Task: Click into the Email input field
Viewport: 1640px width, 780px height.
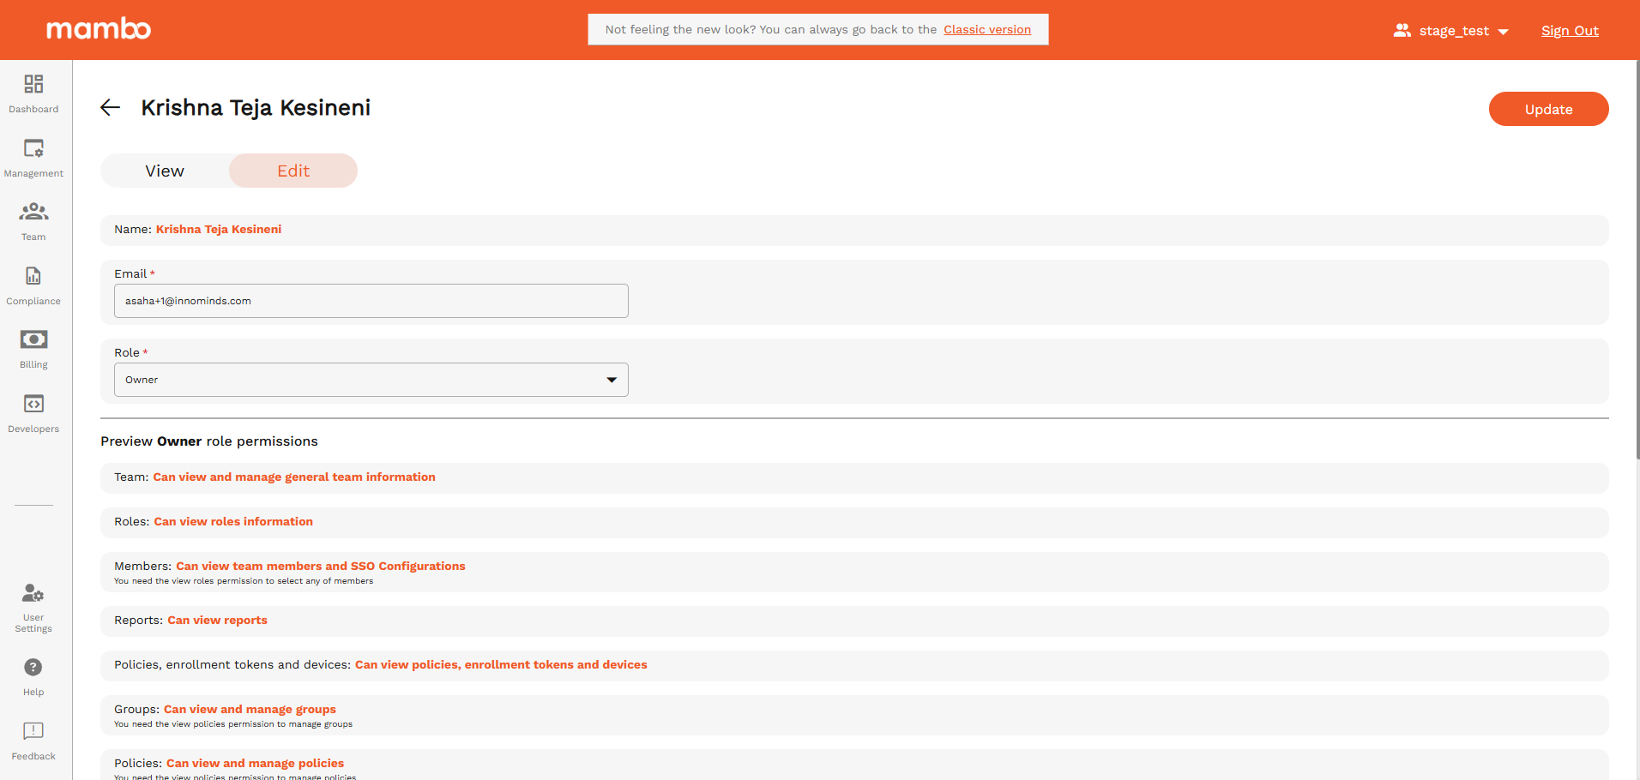Action: pos(371,301)
